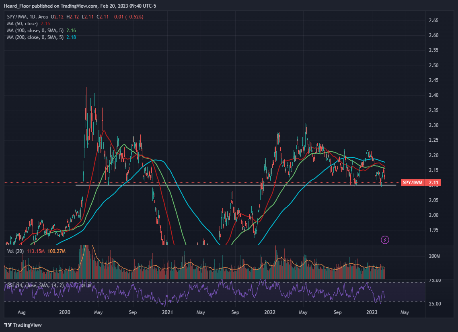Click the -0.01 (-0.52%) change value
The height and width of the screenshot is (332, 458).
tap(127, 17)
